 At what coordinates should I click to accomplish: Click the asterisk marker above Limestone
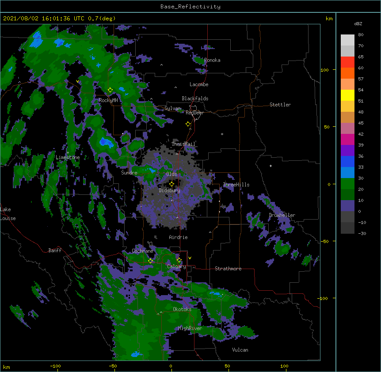pyautogui.click(x=68, y=153)
